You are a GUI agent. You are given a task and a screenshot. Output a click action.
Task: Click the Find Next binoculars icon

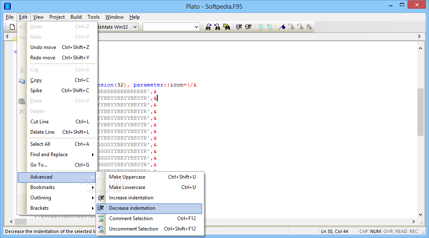click(208, 27)
